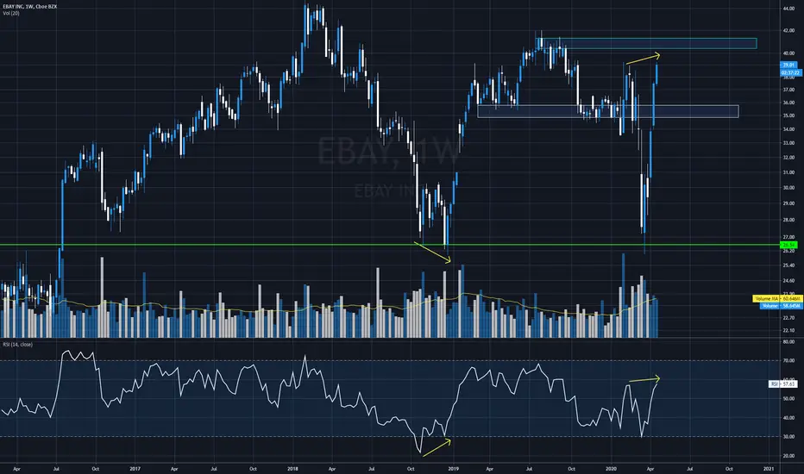Click the 44.00 price axis label
The height and width of the screenshot is (474, 804).
pos(788,9)
